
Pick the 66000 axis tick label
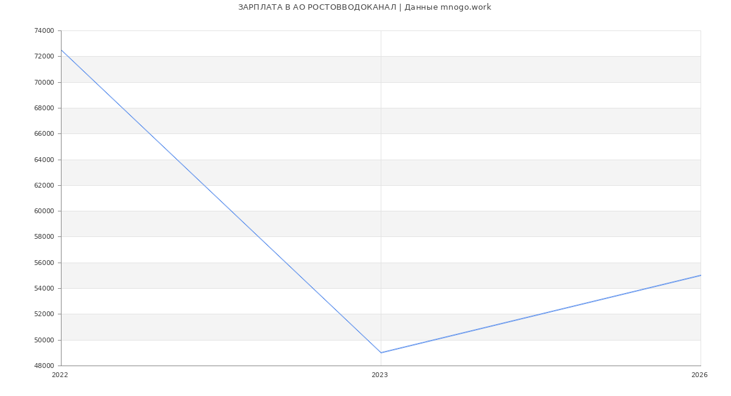[x=44, y=133]
